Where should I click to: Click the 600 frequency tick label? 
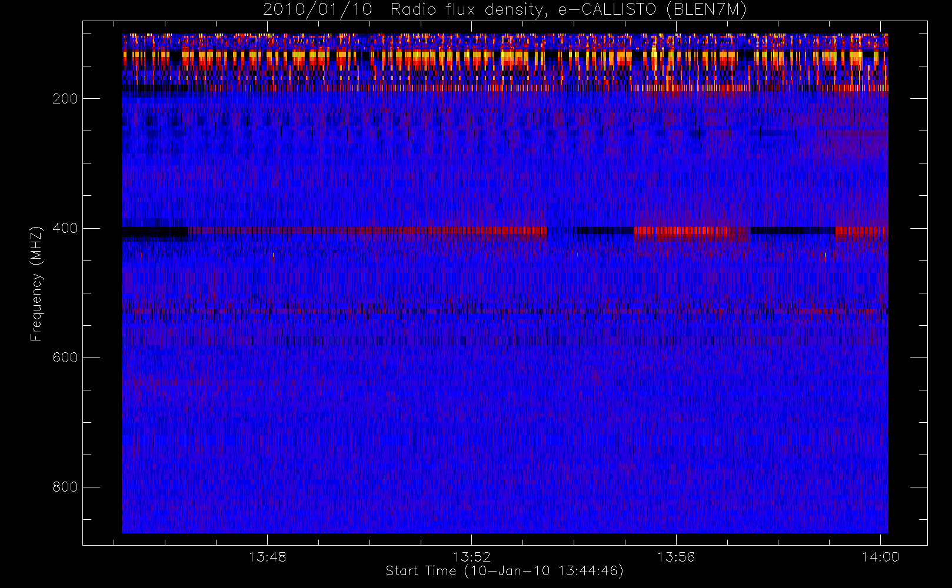[x=65, y=358]
